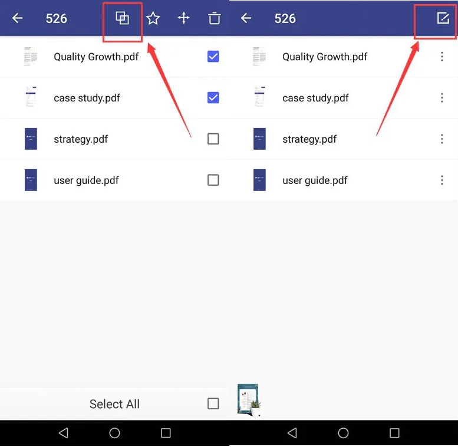Tap Android home button in left navigation bar

point(114,433)
